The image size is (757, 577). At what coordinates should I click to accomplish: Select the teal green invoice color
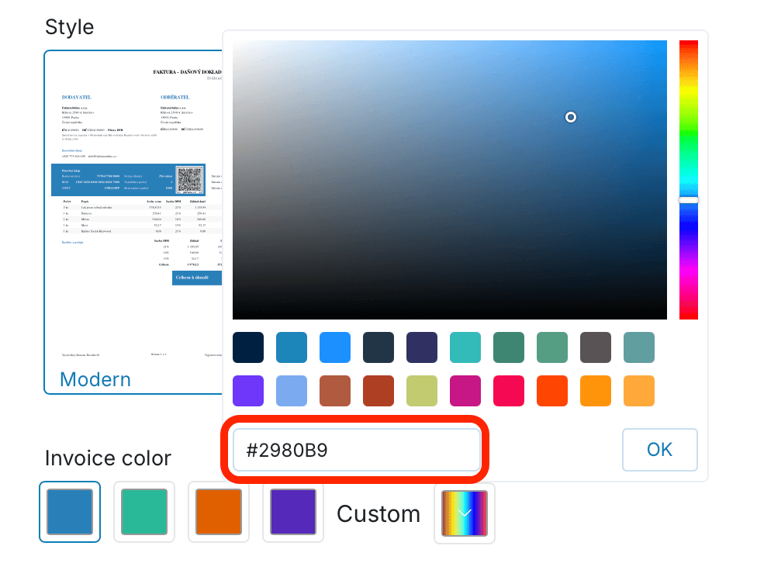[x=144, y=512]
